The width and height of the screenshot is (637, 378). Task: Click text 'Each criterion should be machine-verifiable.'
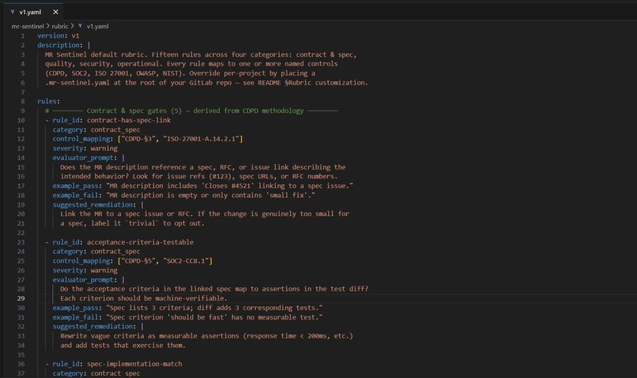[144, 298]
